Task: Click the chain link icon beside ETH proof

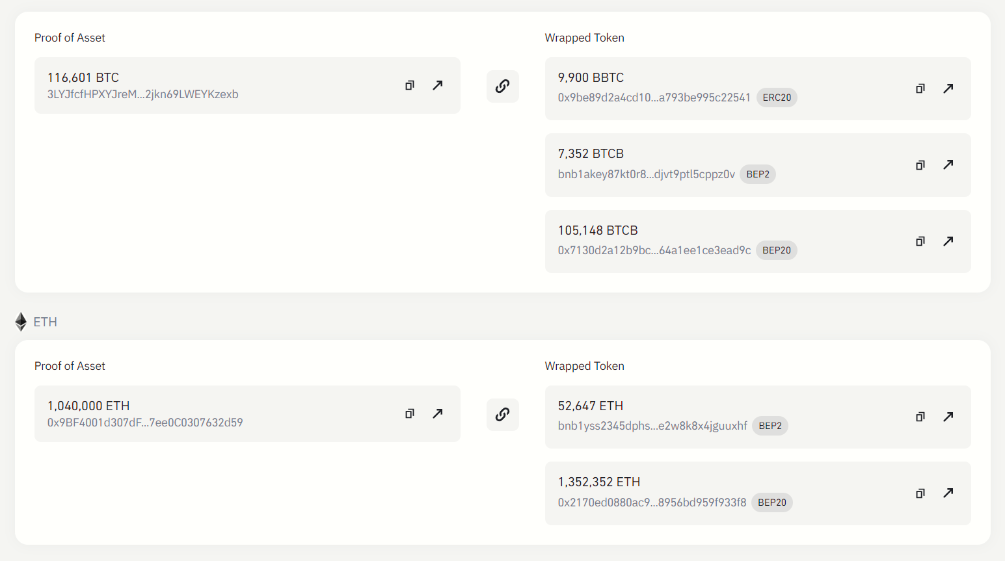Action: (x=502, y=414)
